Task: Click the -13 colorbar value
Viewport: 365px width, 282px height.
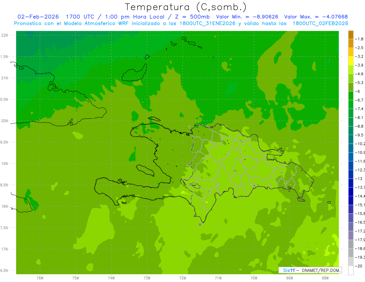Action: click(359, 179)
